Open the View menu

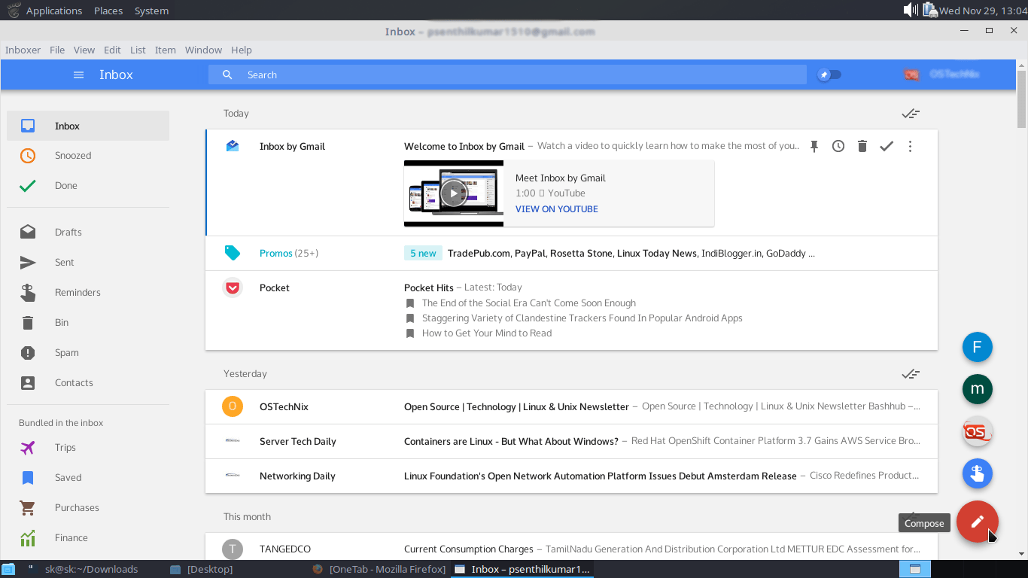coord(84,50)
